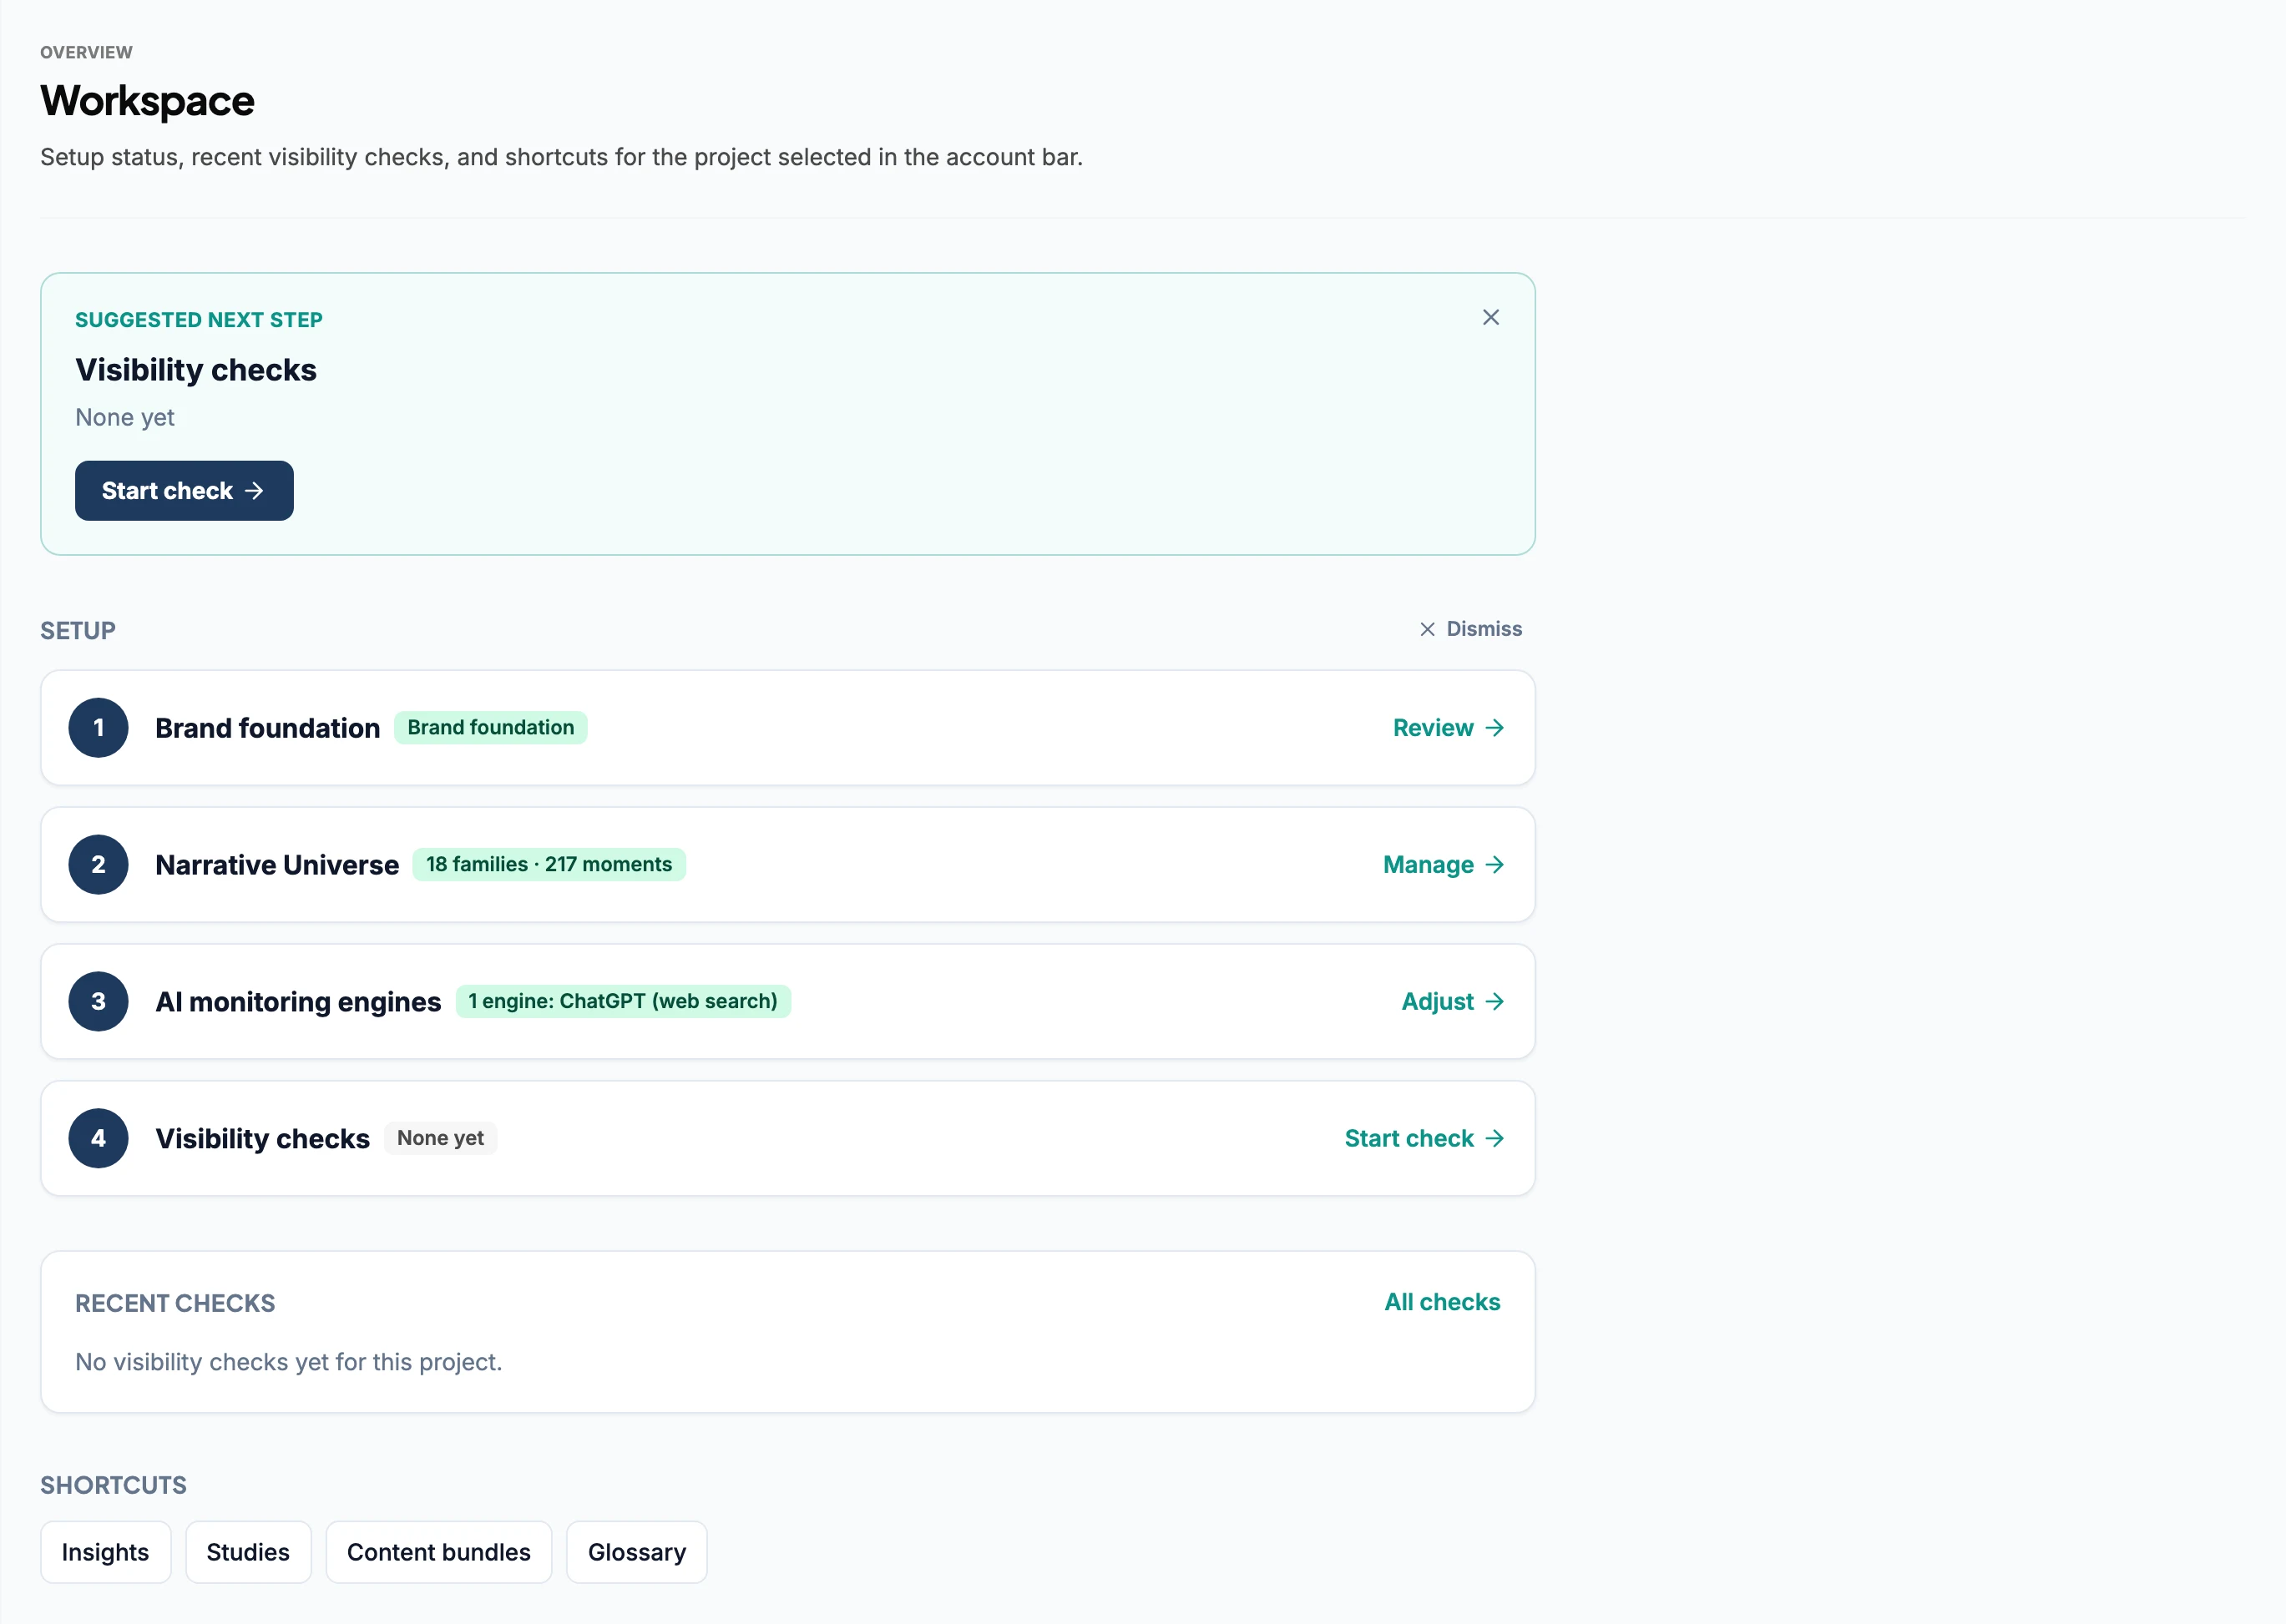Click the Visibility checks heading in suggested card

(x=196, y=370)
